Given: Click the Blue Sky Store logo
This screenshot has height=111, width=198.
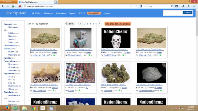Looking at the screenshot, I should 16,13.
